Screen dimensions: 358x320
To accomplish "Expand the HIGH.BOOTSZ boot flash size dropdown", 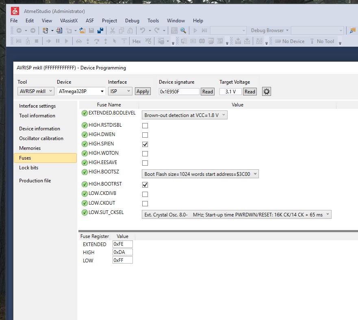I will pyautogui.click(x=200, y=174).
